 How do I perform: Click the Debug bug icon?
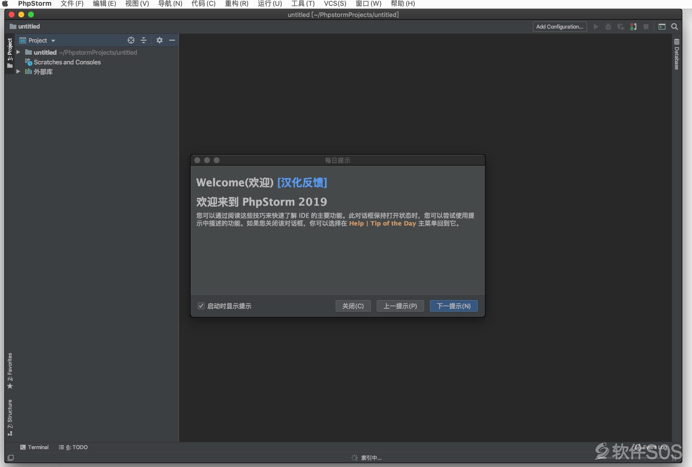click(x=608, y=27)
